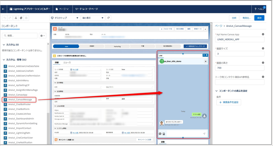Click the Redo icon in toolbar
Viewport: 273px width, 146px height.
(x=10, y=18)
